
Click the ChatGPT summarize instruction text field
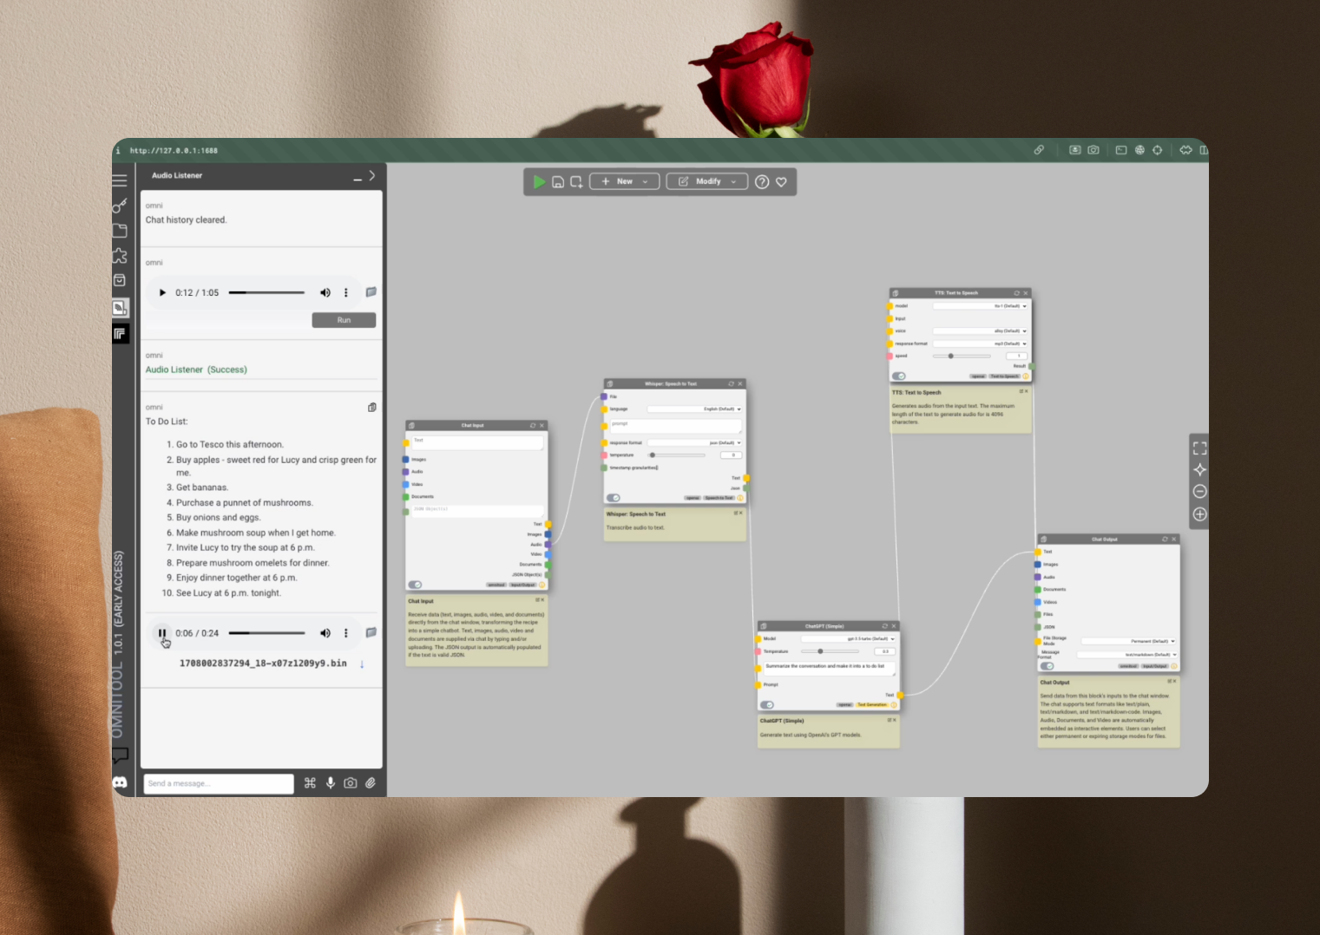(829, 669)
